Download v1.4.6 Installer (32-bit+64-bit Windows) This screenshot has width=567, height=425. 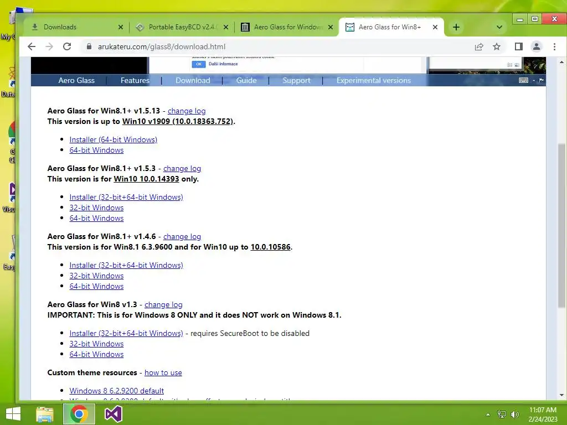pyautogui.click(x=126, y=265)
